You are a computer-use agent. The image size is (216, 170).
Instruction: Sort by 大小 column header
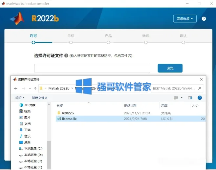(x=195, y=105)
